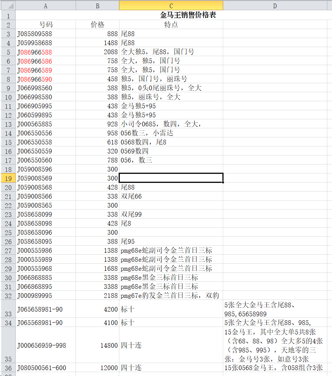Select all cells via corner triangle
This screenshot has width=332, height=376.
coord(8,5)
